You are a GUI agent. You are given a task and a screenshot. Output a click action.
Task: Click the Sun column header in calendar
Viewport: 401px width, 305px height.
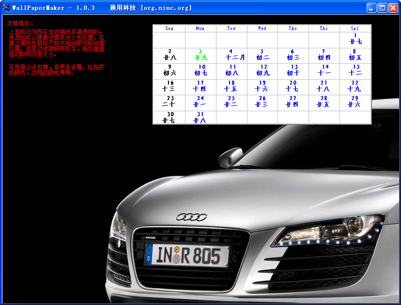point(170,28)
